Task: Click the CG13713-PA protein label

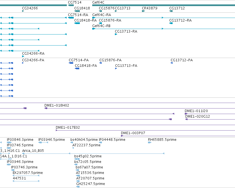Action: (126, 66)
